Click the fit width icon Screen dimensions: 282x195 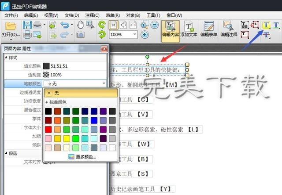133,25
